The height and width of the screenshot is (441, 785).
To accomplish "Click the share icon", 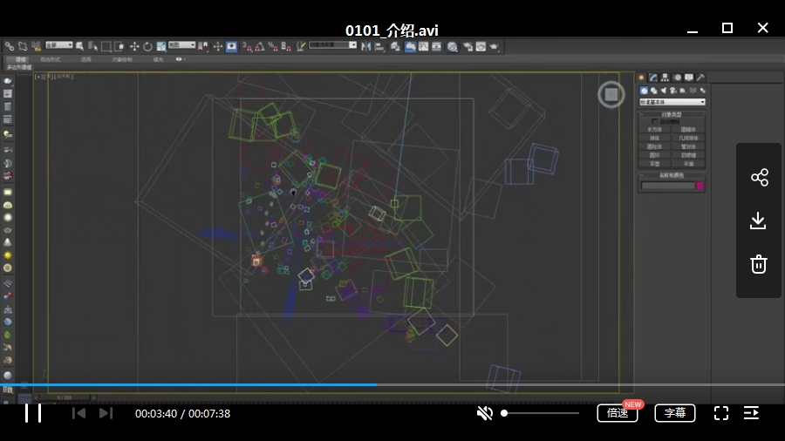I will tap(759, 178).
